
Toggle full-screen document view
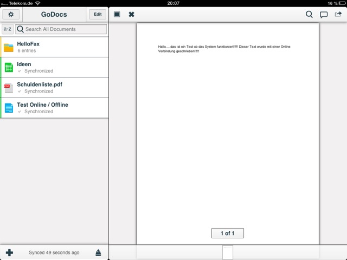pos(117,15)
